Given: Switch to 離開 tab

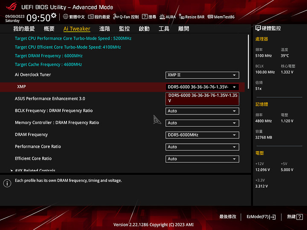Looking at the screenshot, I should pos(184,29).
